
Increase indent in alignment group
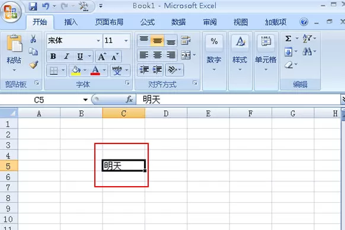157,70
